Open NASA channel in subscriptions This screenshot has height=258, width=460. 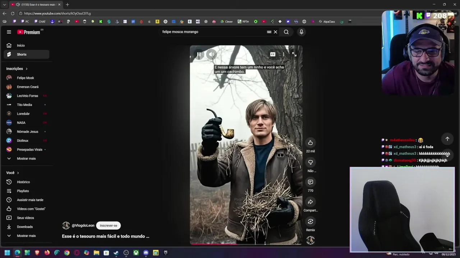27,123
